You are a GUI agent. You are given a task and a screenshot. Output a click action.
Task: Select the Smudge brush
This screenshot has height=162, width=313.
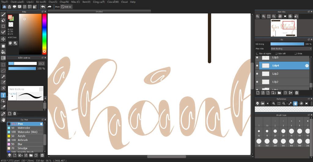(25, 148)
